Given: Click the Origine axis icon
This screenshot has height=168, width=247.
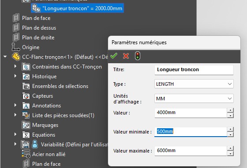Looking at the screenshot, I should pos(16,47).
